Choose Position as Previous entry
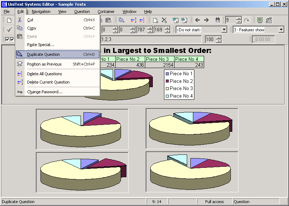The image size is (289, 206). coord(58,64)
